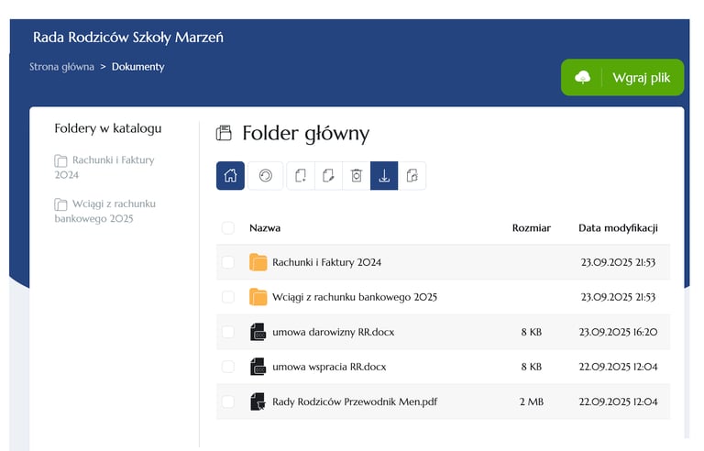This screenshot has width=704, height=451.
Task: Click date 23.09.2025 16:20
Action: 618,332
